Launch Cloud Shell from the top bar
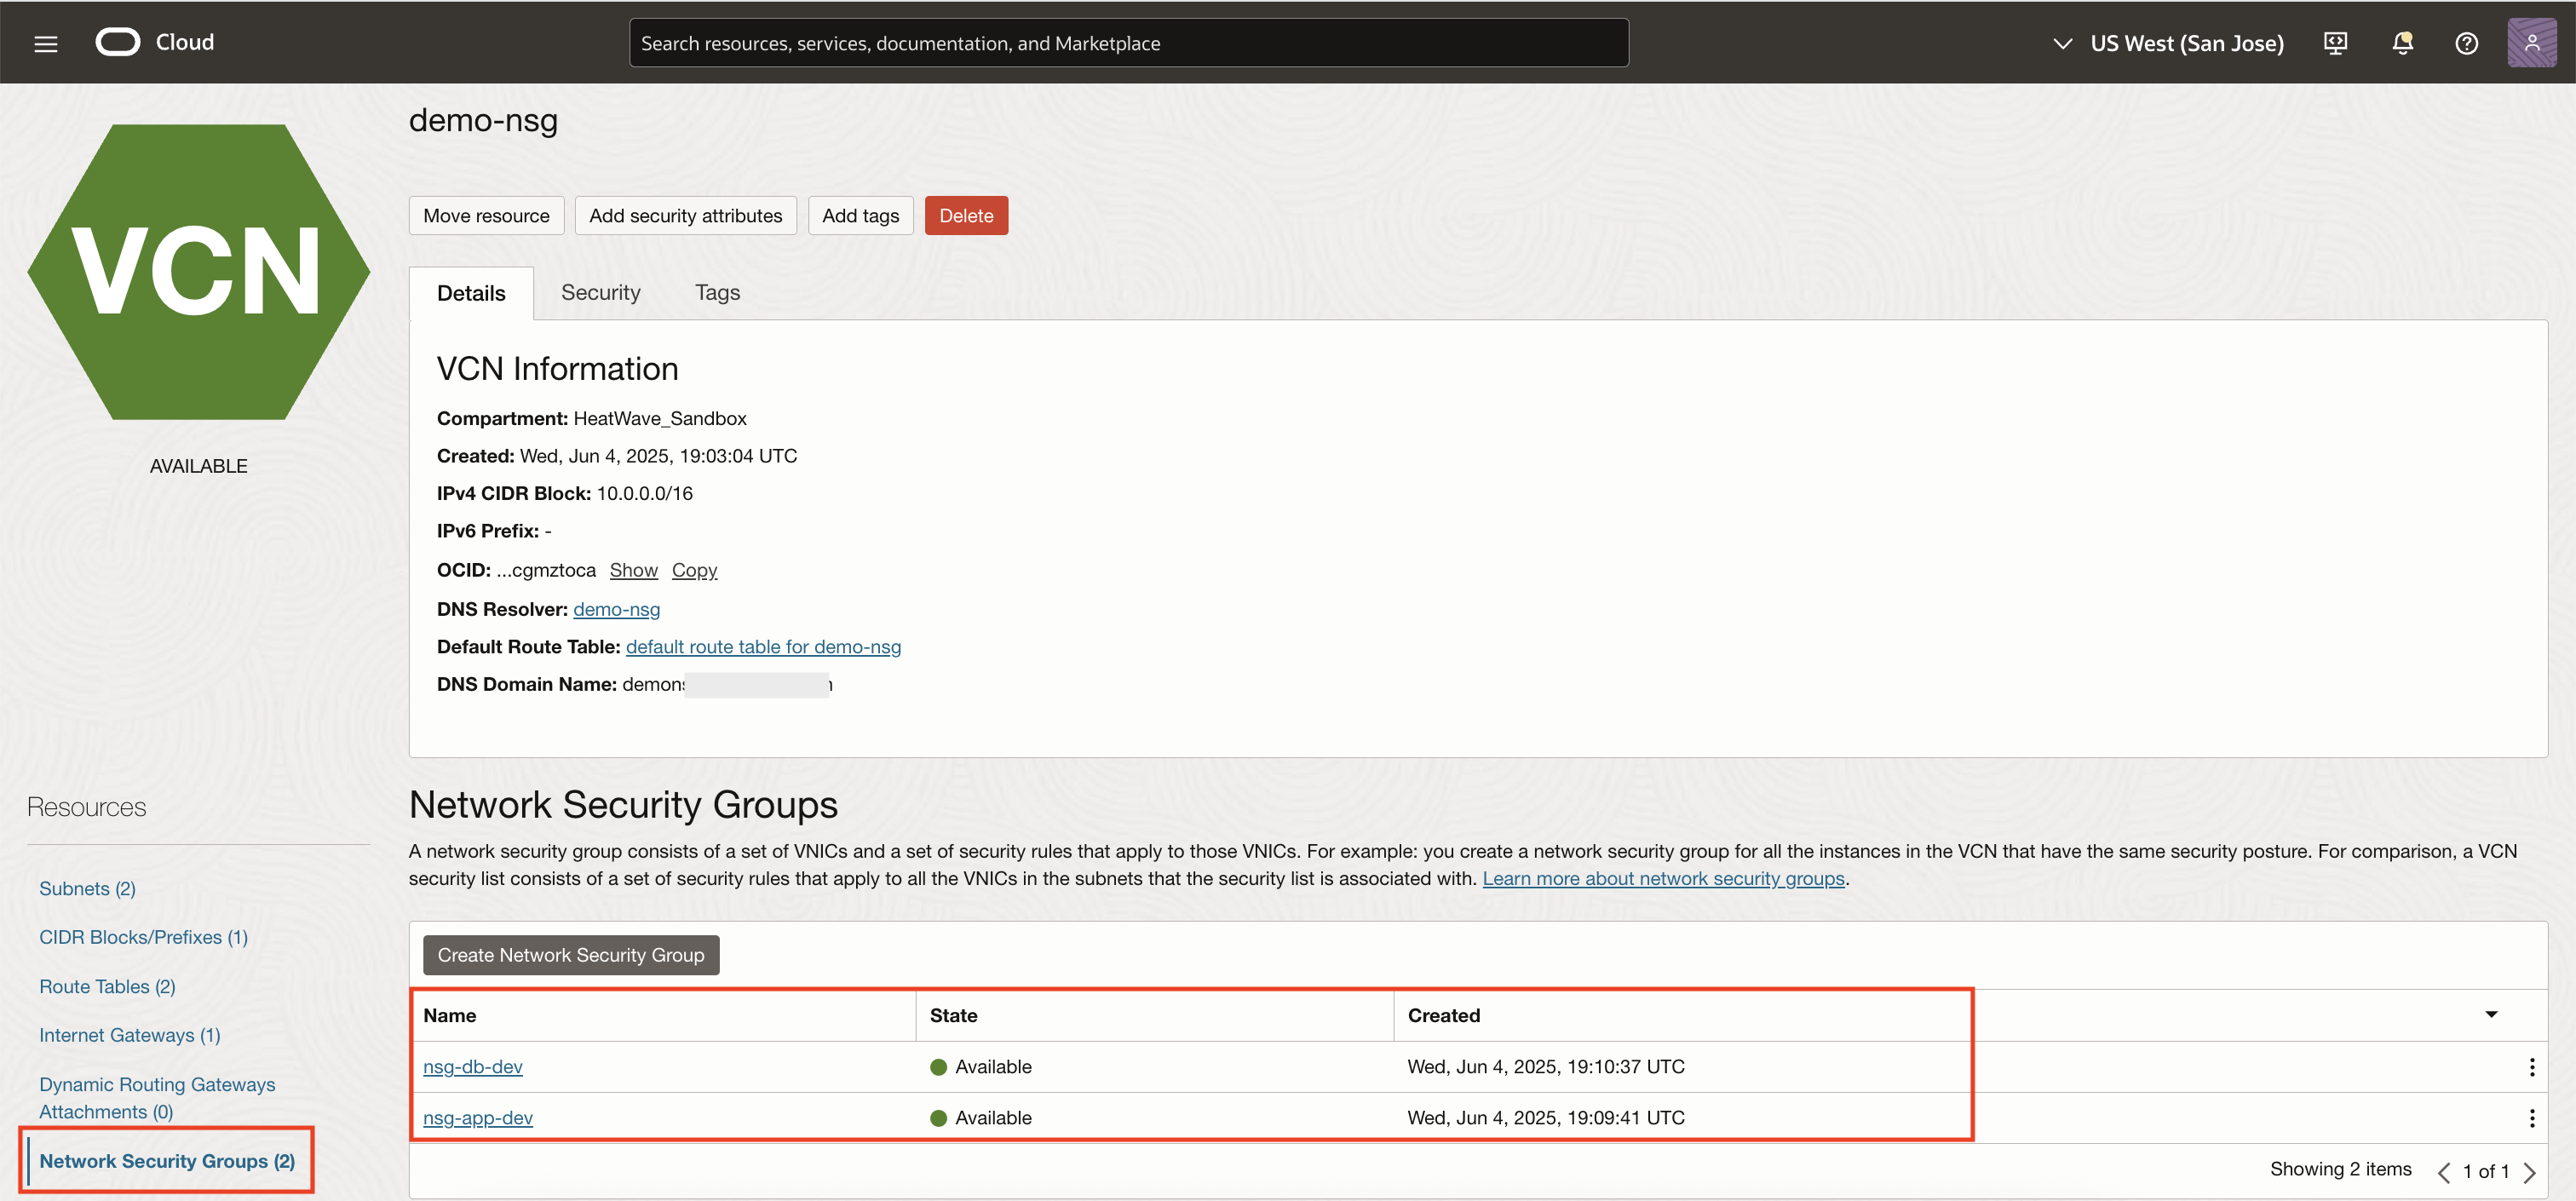2576x1201 pixels. 2336,42
